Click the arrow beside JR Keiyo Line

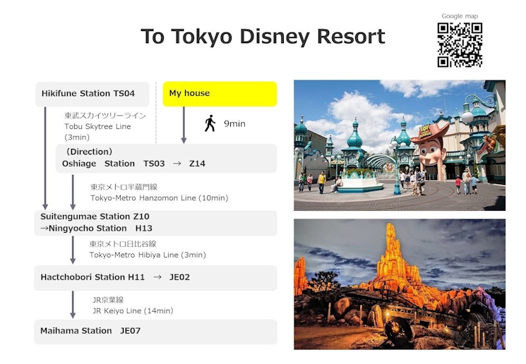73,304
